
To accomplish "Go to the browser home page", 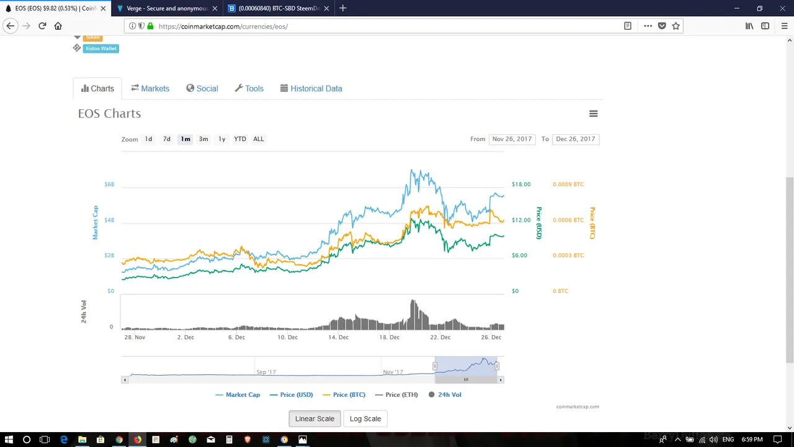I will (x=58, y=26).
